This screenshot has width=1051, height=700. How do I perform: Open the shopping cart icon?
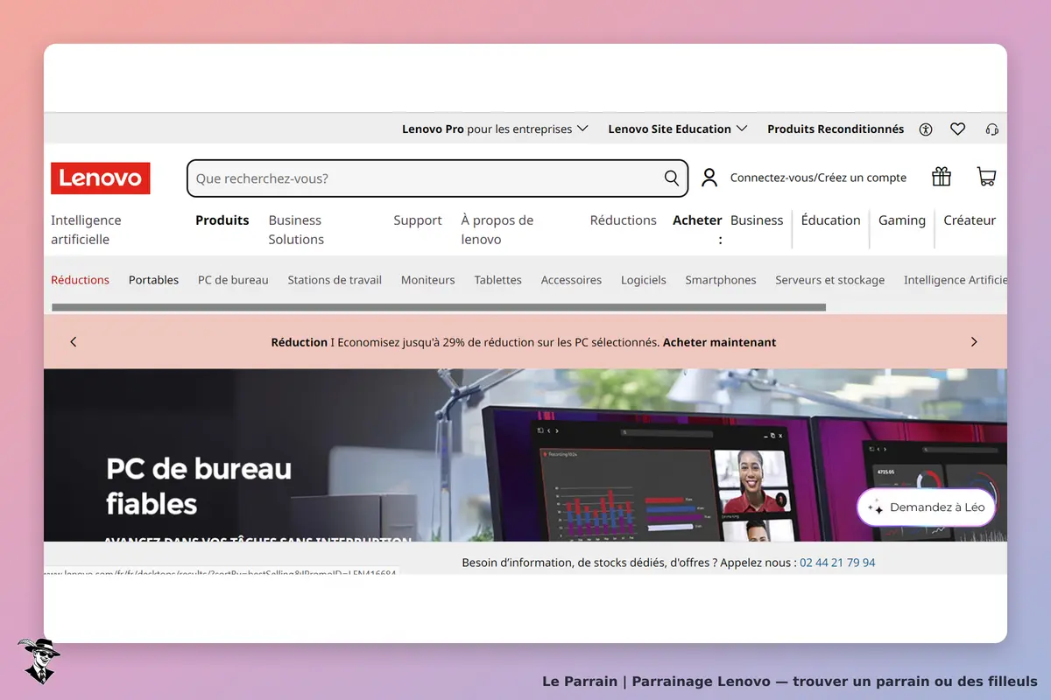986,177
